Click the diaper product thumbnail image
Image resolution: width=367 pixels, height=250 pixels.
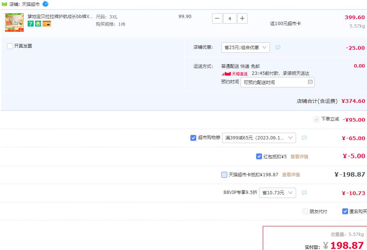pyautogui.click(x=14, y=22)
